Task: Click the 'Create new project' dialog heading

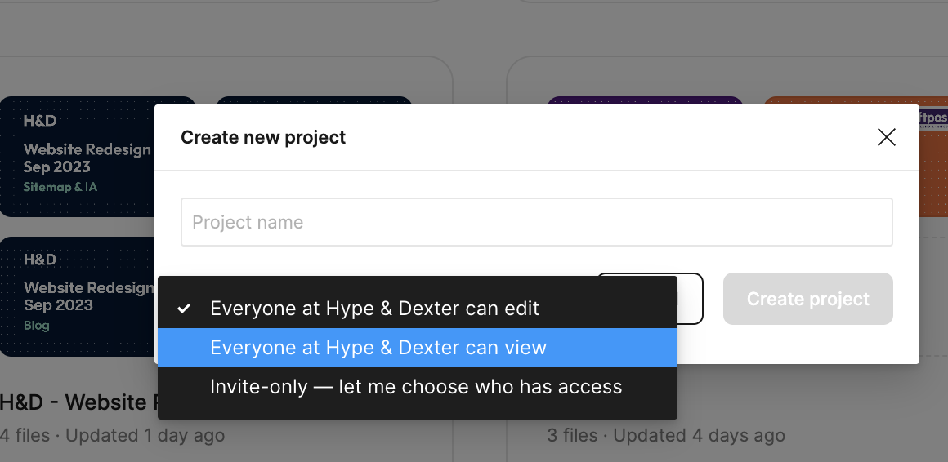Action: click(263, 137)
